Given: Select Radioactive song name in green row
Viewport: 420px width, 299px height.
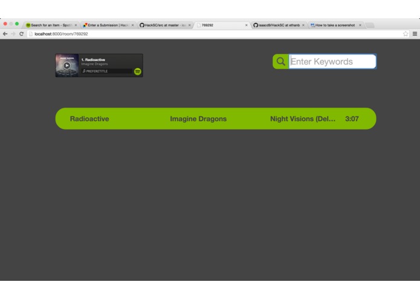Looking at the screenshot, I should (x=89, y=119).
